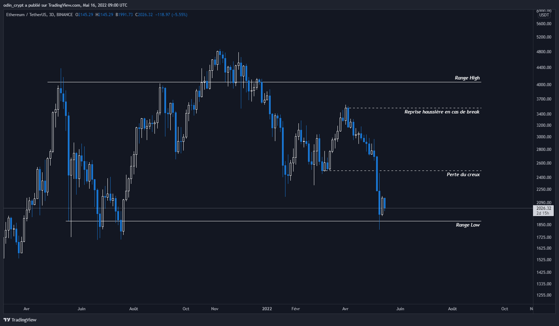Click the USDT currency label on the price axis
Screen dimensions: 559x326
(544, 15)
